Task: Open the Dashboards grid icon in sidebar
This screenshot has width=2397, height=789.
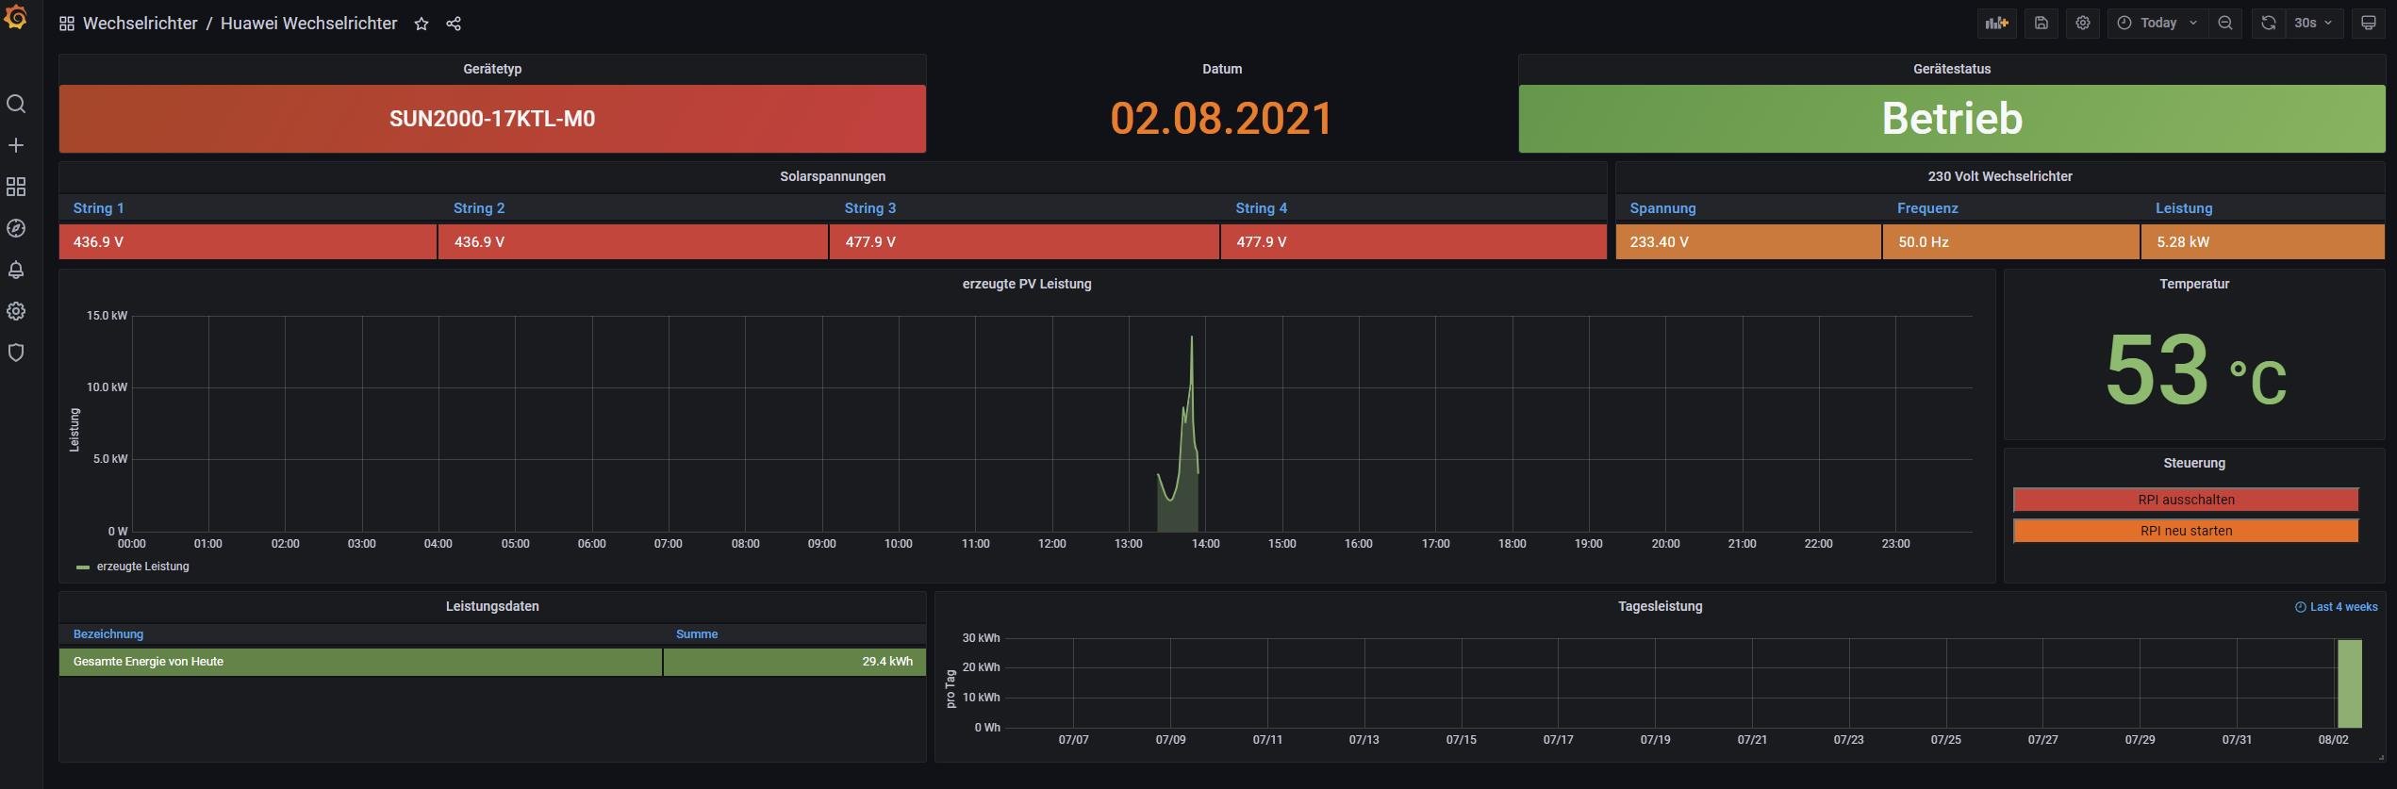Action: coord(16,187)
